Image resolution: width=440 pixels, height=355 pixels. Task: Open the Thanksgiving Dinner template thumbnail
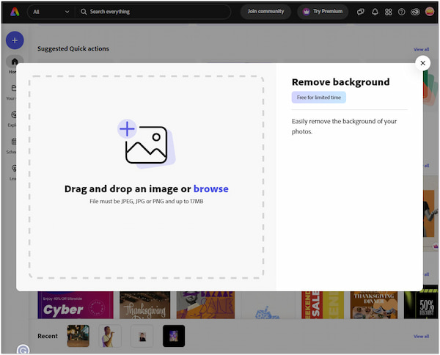point(374,305)
